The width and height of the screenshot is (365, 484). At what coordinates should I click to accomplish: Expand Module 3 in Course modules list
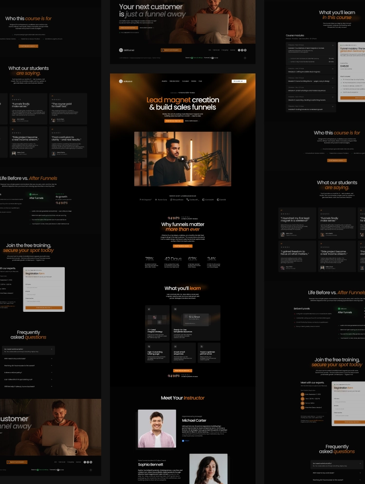point(310,79)
